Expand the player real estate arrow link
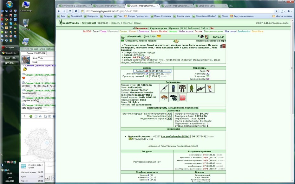 [169, 119]
